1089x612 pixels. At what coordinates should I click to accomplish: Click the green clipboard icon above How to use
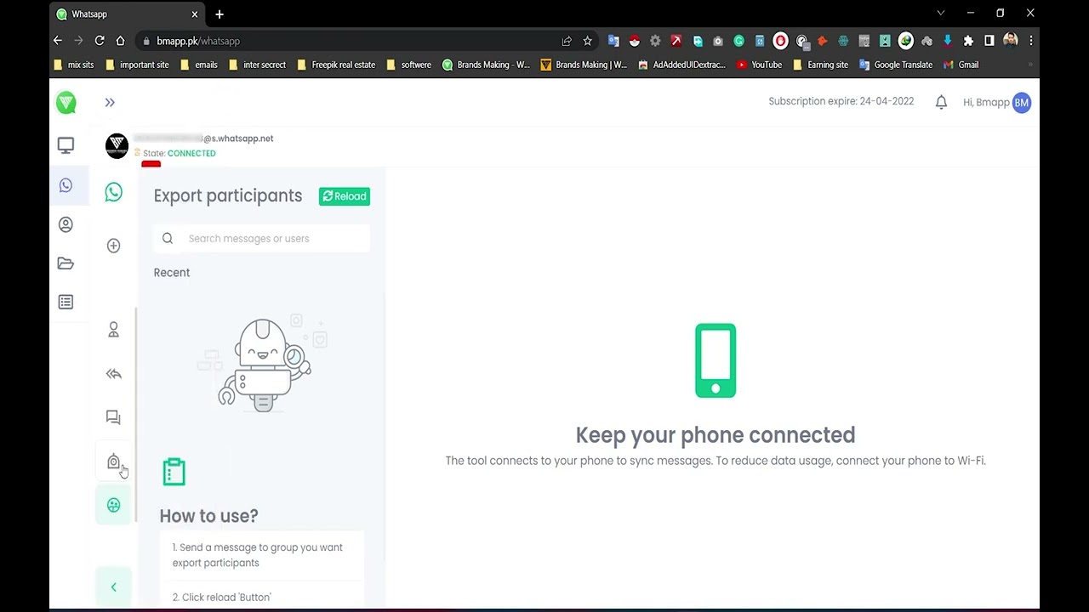point(174,472)
